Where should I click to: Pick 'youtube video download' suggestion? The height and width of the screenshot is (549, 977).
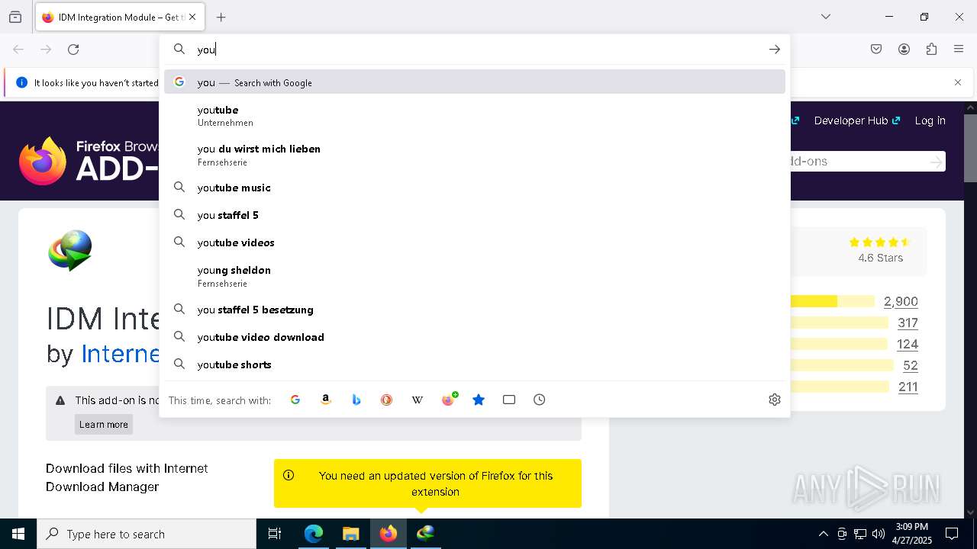pyautogui.click(x=475, y=337)
